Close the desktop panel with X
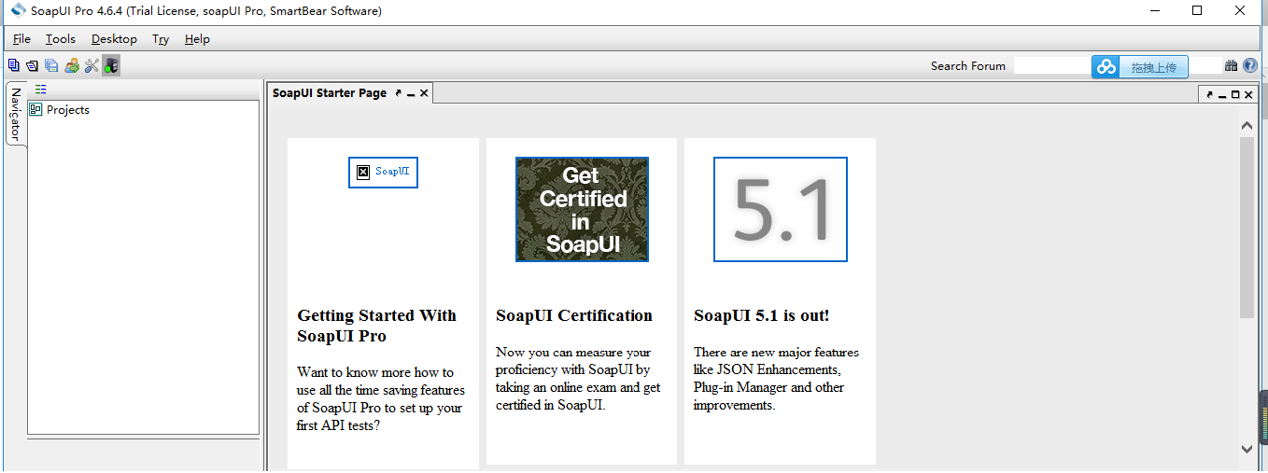1268x473 pixels. click(1248, 94)
